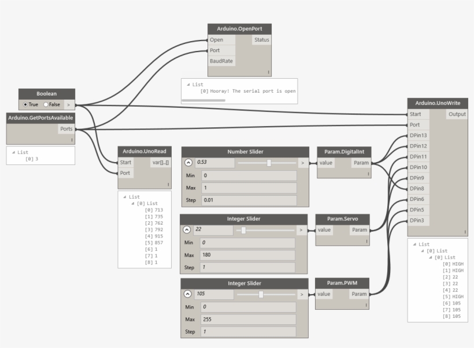
Task: Click the var[]..[] output on Arduino.UnoRead
Action: coord(161,162)
